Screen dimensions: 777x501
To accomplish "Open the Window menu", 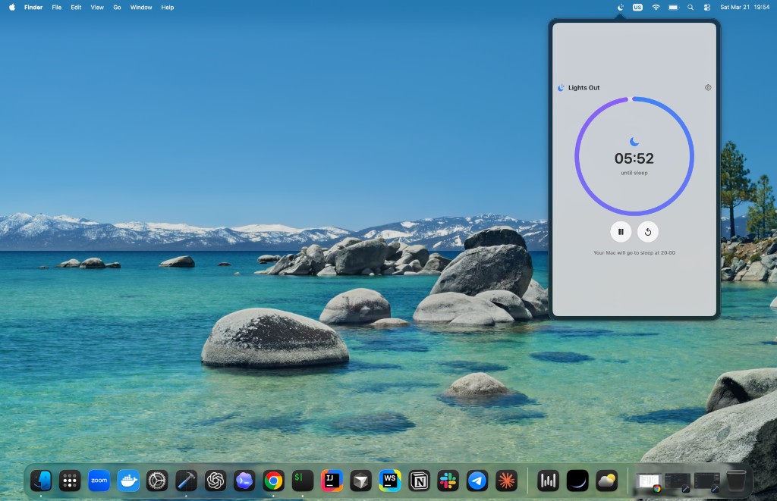I will [x=140, y=8].
